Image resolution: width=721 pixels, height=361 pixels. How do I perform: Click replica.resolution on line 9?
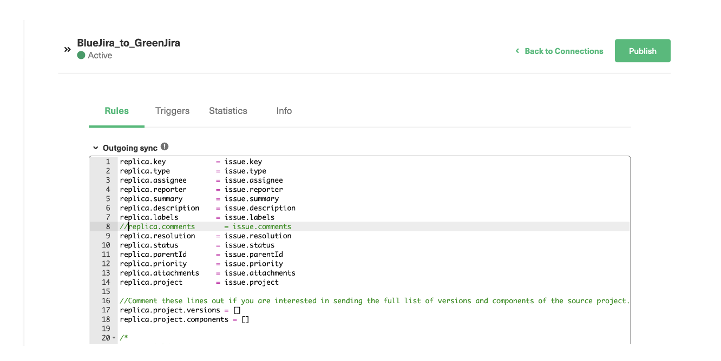(x=158, y=236)
